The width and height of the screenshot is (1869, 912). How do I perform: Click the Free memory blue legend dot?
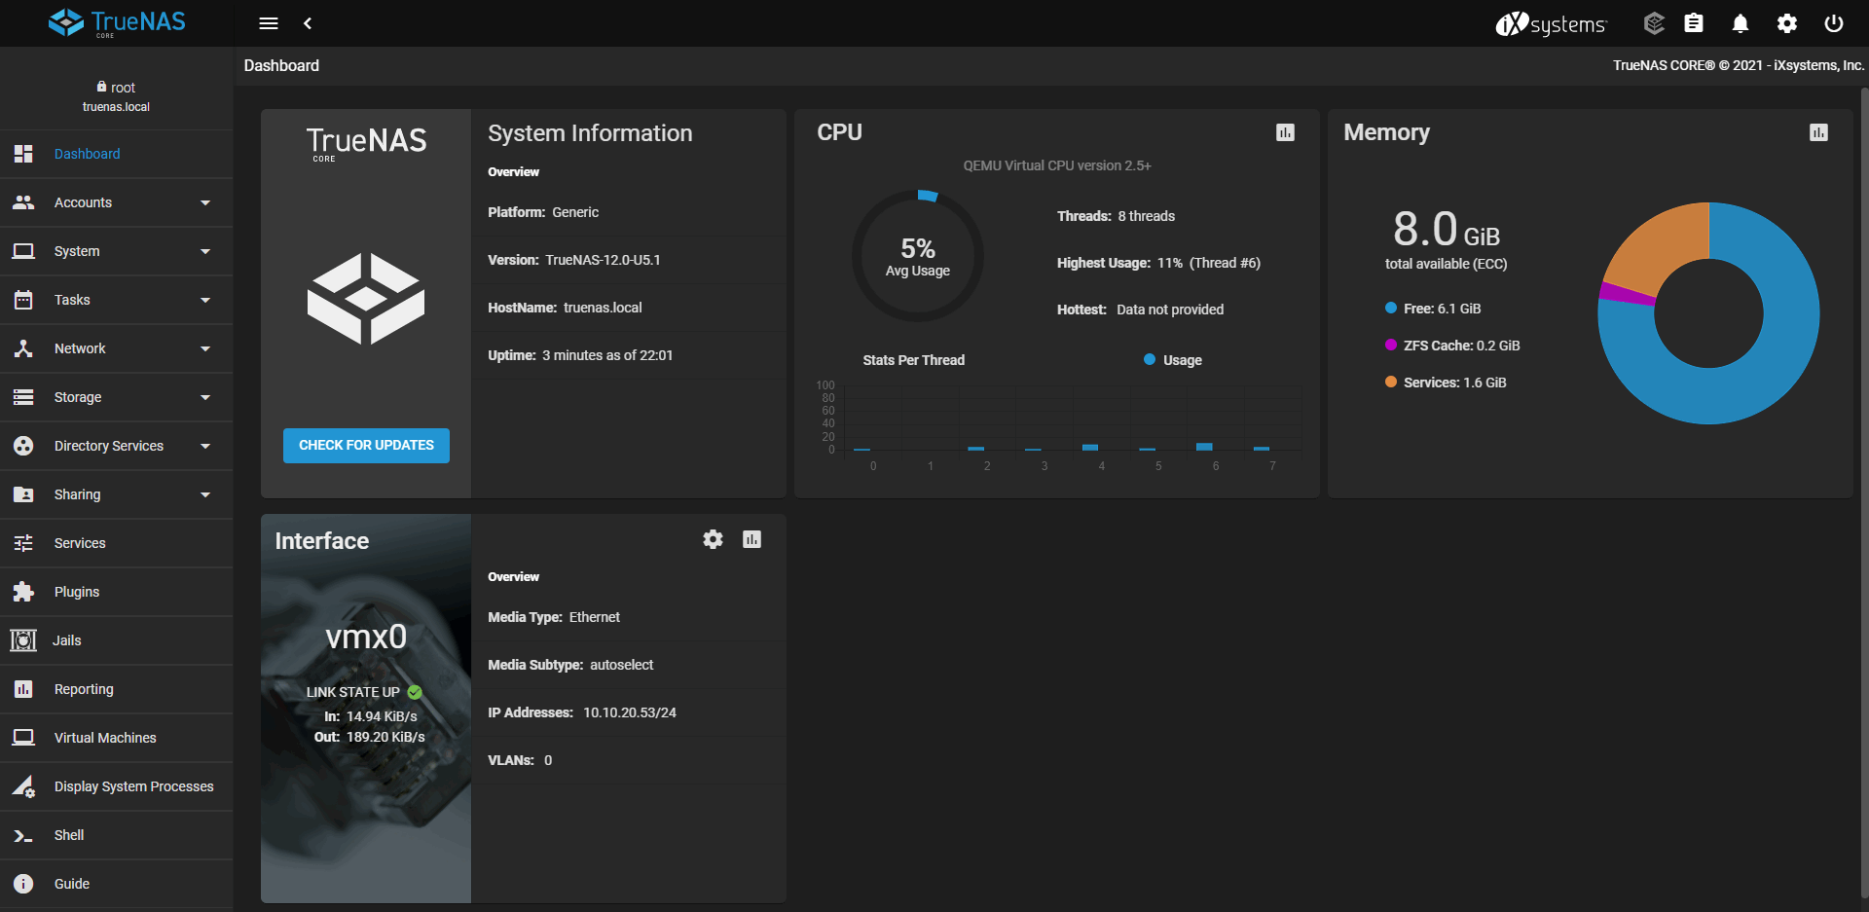point(1391,309)
